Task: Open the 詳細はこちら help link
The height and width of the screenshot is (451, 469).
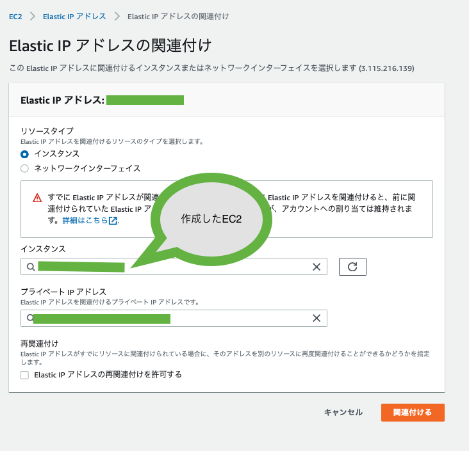Action: pyautogui.click(x=85, y=221)
